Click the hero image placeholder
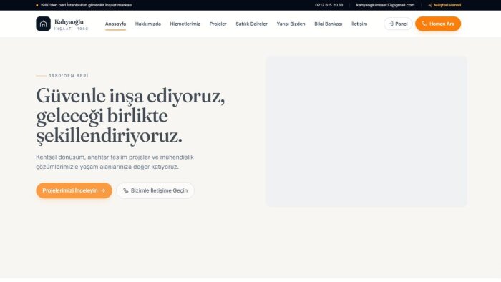This screenshot has width=501, height=282. coord(366,131)
